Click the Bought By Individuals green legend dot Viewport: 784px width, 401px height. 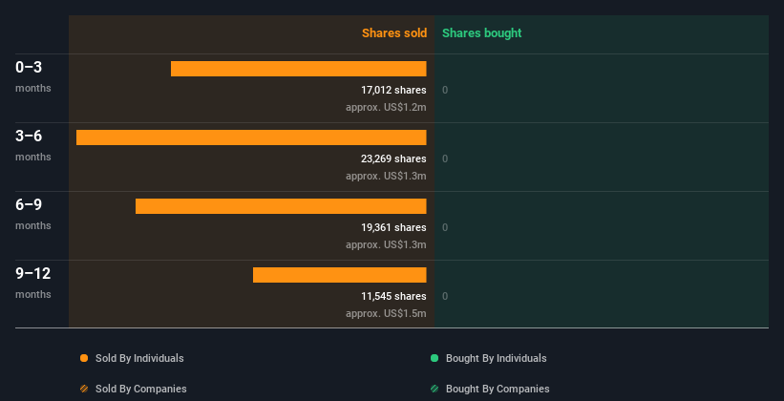[434, 358]
